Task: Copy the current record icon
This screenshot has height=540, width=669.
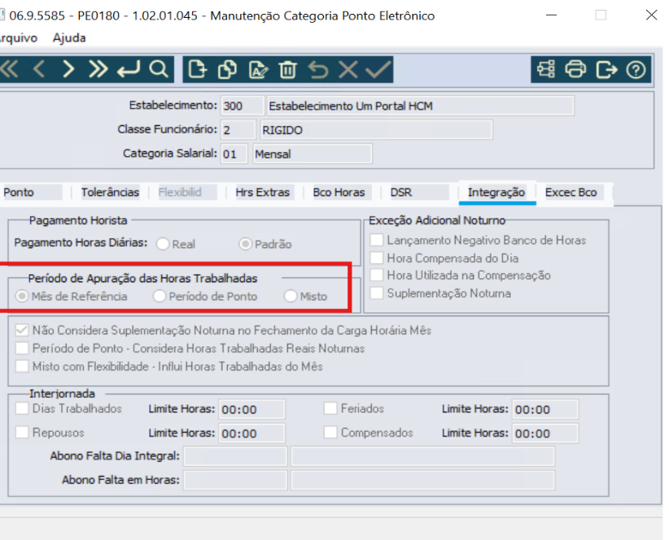Action: tap(227, 69)
